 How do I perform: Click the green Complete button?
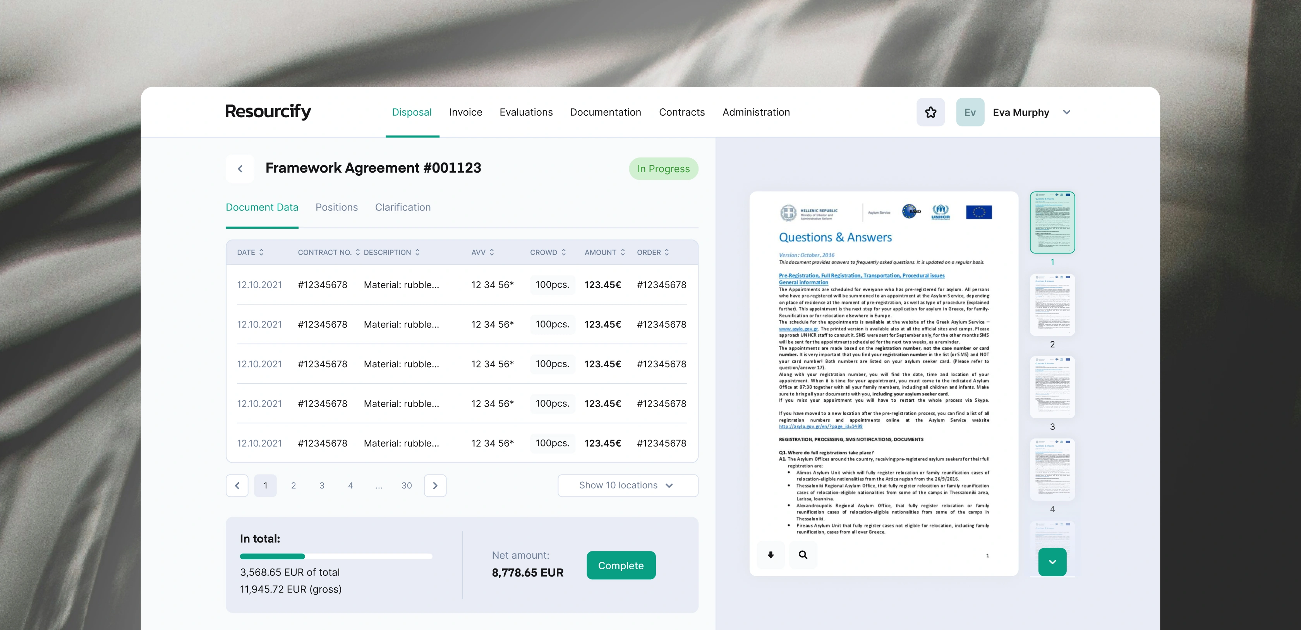(621, 565)
